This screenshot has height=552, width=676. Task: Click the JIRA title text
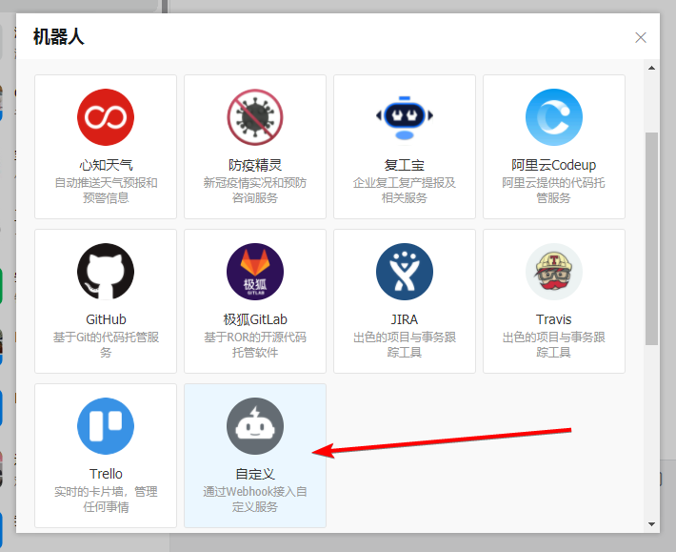(x=405, y=319)
